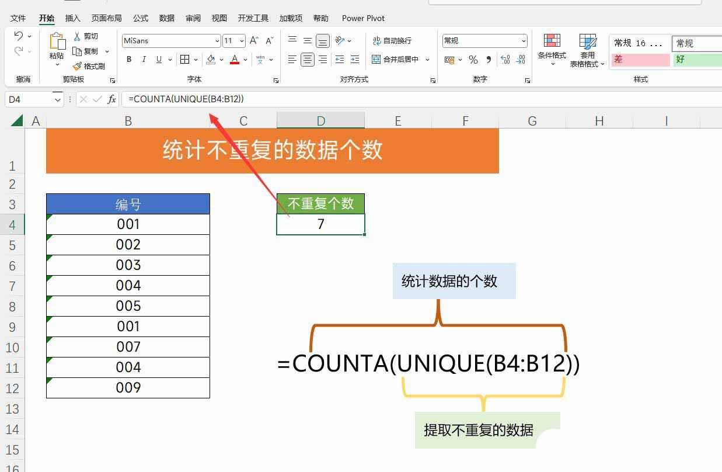Viewport: 722px width, 472px height.
Task: Click the increase decimal places icon
Action: (504, 59)
